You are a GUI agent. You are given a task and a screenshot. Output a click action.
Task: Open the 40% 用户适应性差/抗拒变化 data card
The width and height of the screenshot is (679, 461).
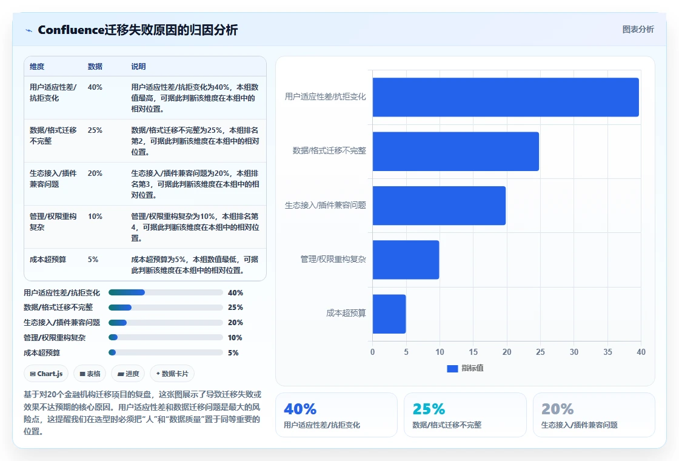(x=336, y=415)
